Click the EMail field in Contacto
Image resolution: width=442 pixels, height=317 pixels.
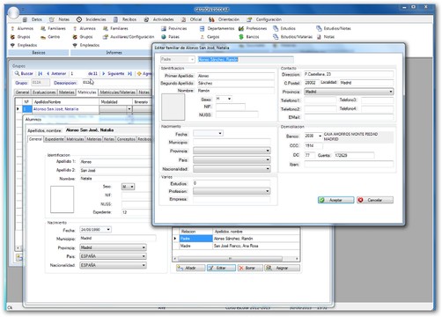[x=349, y=117]
